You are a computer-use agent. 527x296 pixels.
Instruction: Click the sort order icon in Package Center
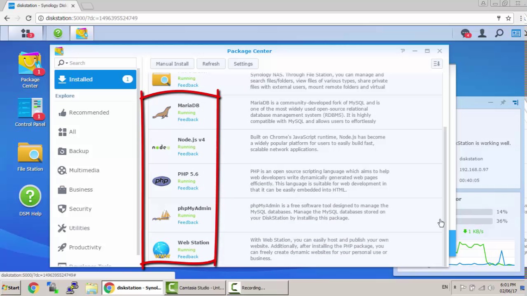tap(436, 64)
